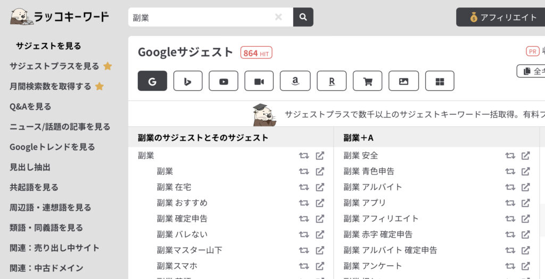Click re-search icon for 副業 赤字 確定申告
Image resolution: width=545 pixels, height=279 pixels.
pyautogui.click(x=510, y=234)
